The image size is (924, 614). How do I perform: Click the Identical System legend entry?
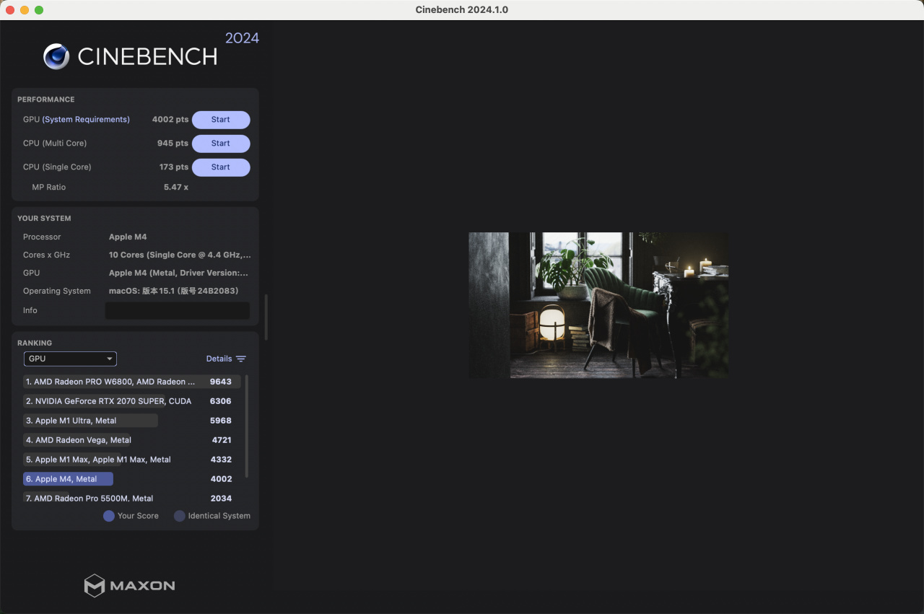tap(212, 516)
